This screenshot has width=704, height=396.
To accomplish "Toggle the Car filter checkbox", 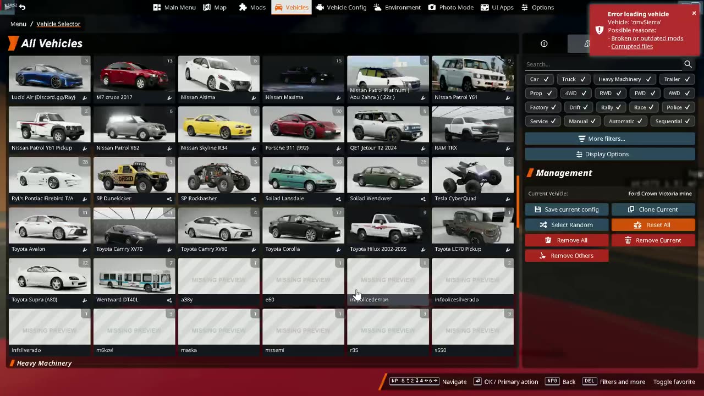I will click(539, 79).
